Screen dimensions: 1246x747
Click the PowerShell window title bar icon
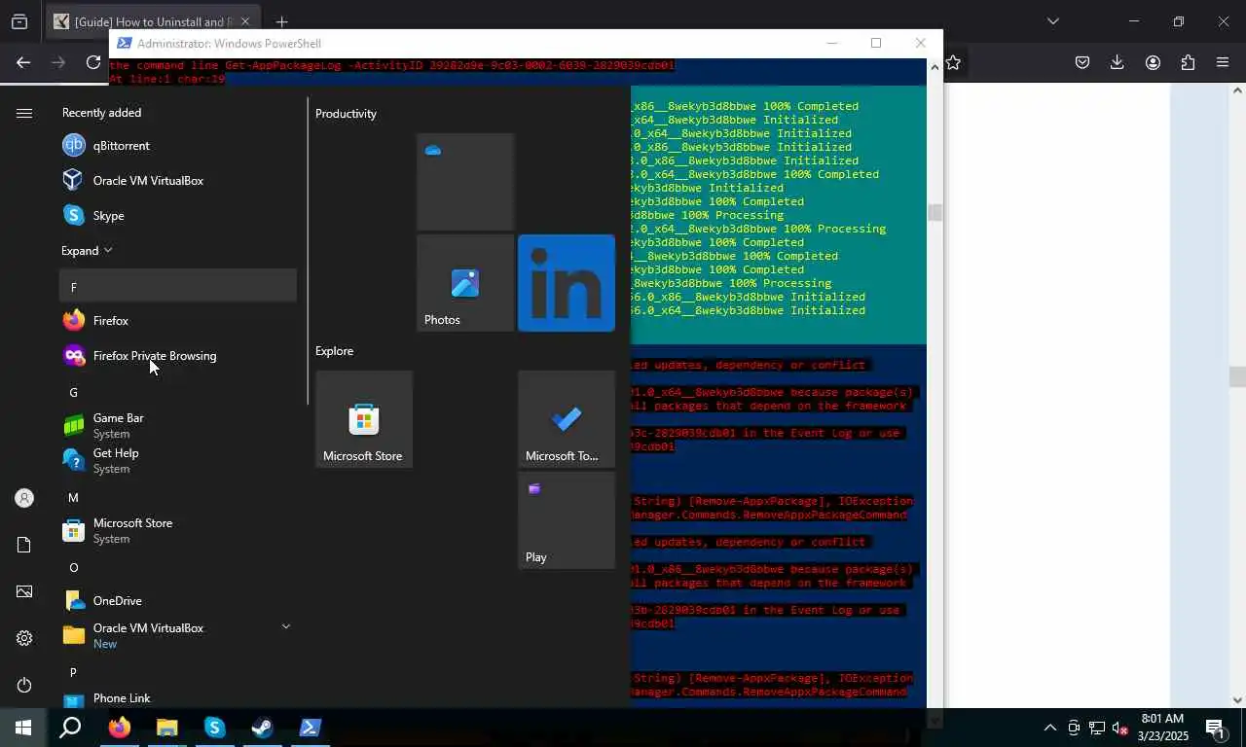point(124,43)
